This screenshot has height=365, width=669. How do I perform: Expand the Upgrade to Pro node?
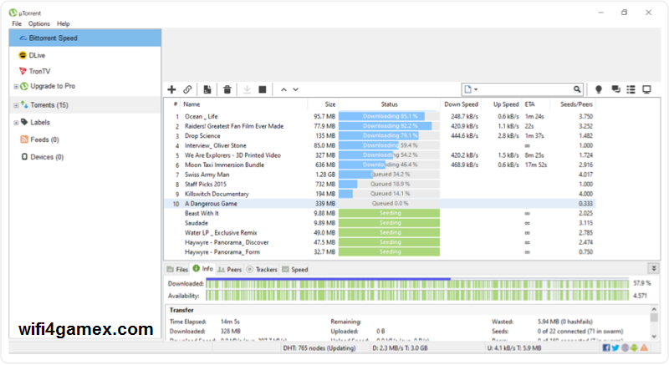coord(16,87)
